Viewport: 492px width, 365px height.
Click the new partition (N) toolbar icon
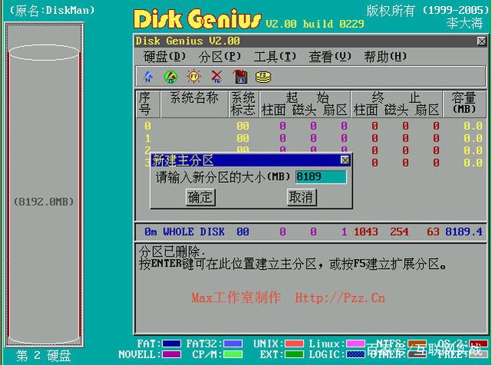point(148,77)
